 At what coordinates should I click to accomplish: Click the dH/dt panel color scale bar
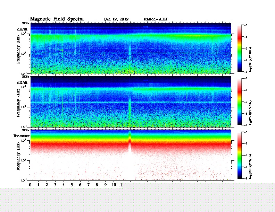click(240, 48)
